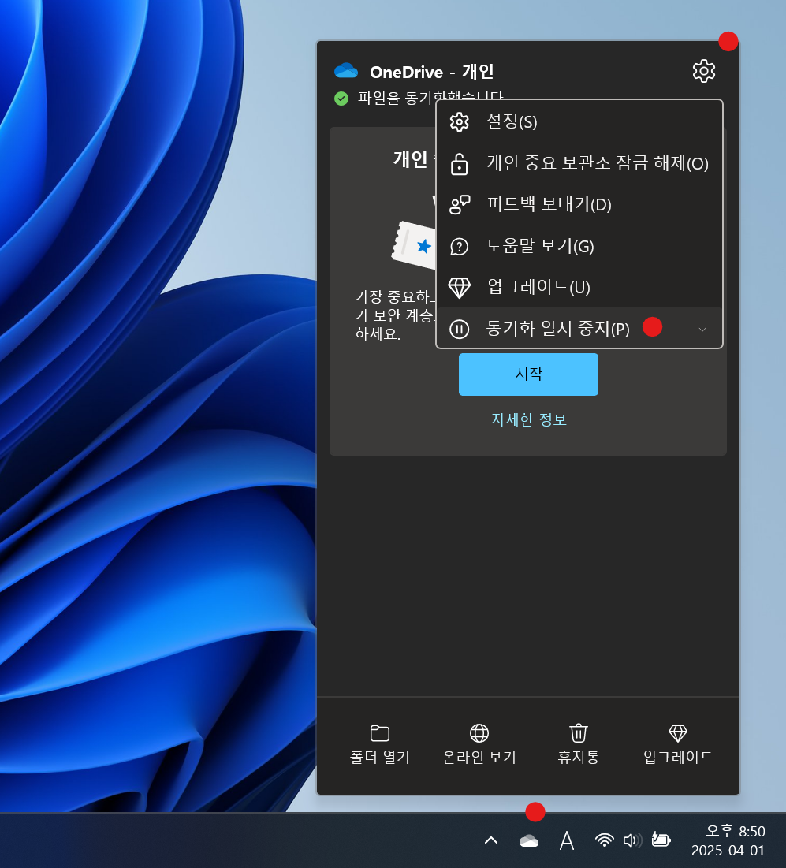Click the 폴더 열기 folder icon
The image size is (786, 868).
point(380,733)
